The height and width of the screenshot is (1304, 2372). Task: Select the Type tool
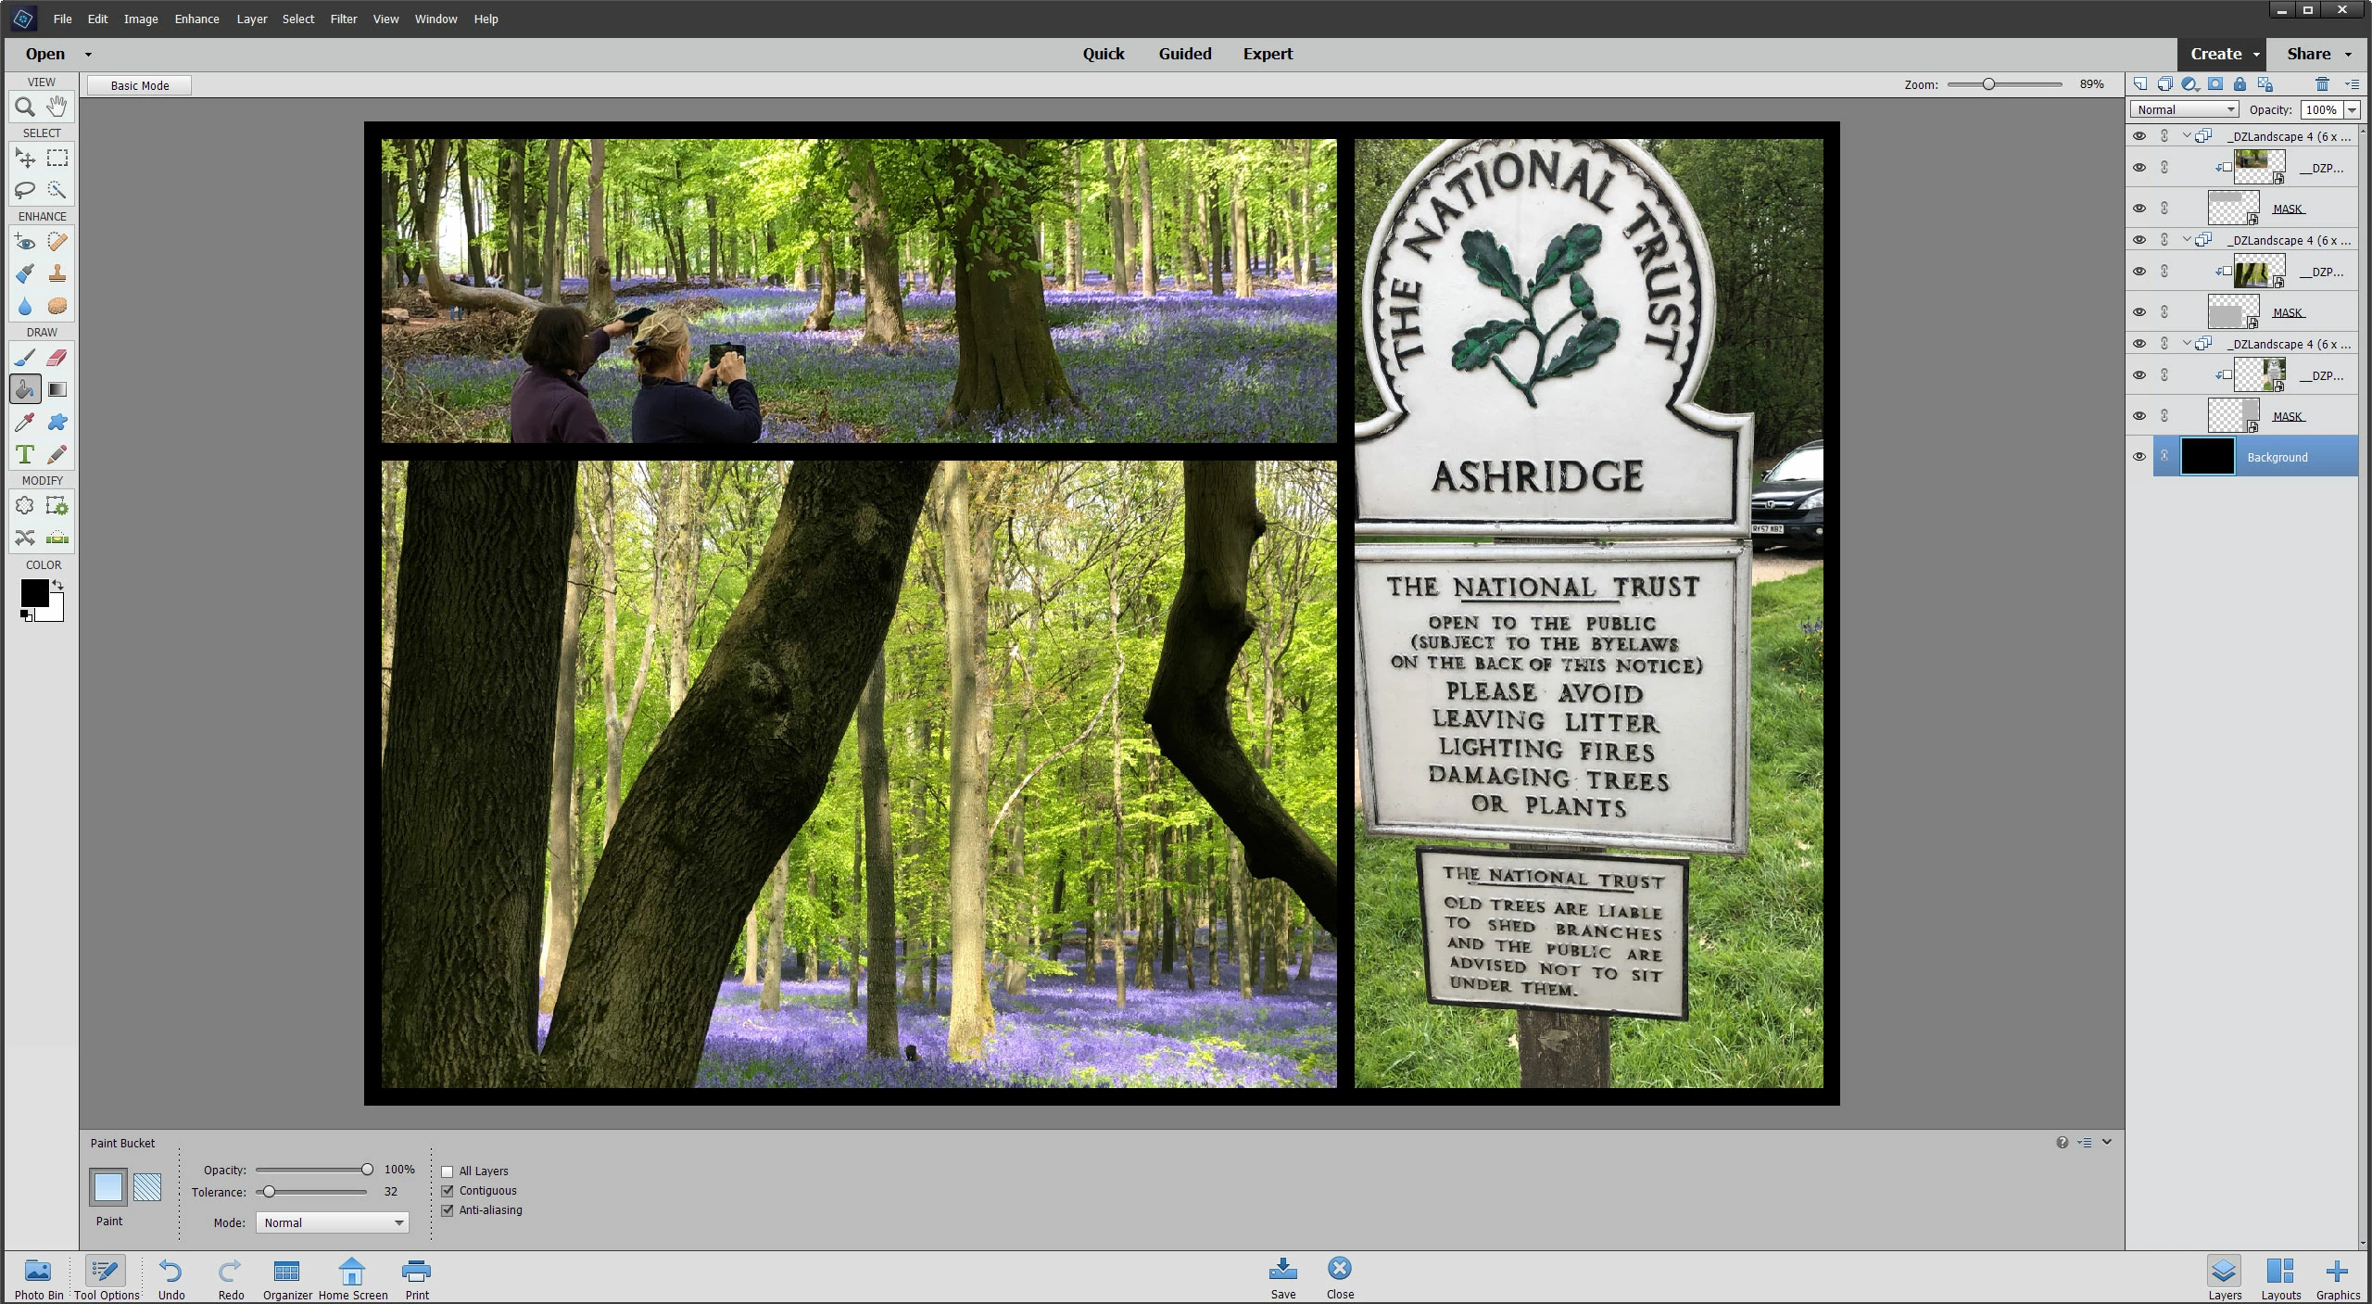click(x=25, y=454)
